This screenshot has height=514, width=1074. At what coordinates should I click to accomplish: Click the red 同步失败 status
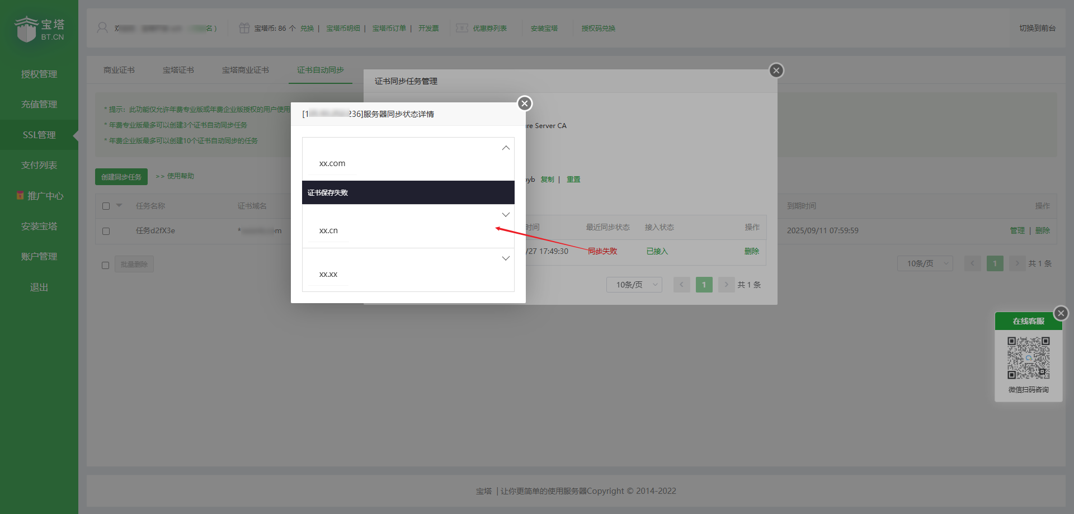pyautogui.click(x=603, y=251)
